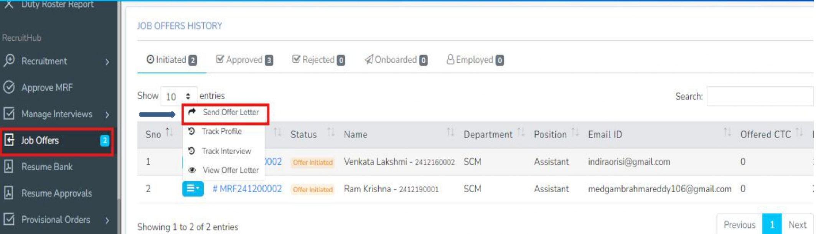Image resolution: width=816 pixels, height=234 pixels.
Task: Click email indiraorisi@gmail.com
Action: (629, 162)
